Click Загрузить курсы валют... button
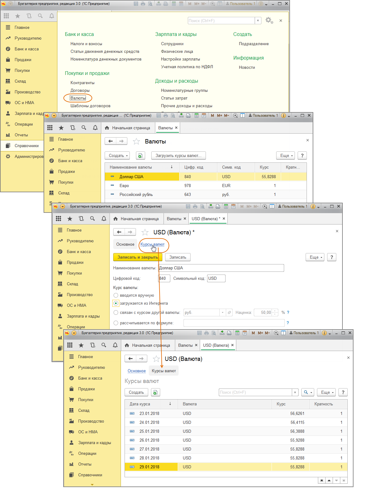The image size is (367, 488). point(178,155)
